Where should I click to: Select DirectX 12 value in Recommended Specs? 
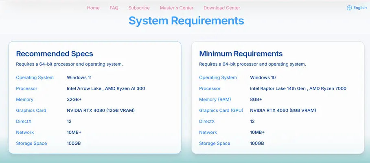click(x=69, y=121)
